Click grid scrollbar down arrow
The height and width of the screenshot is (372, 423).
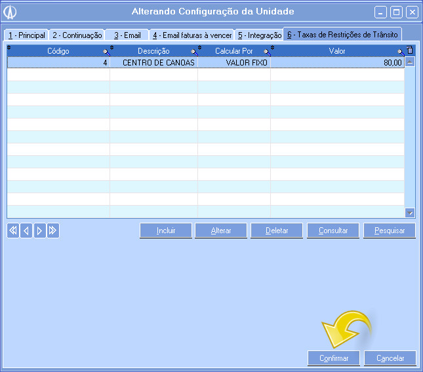[410, 213]
